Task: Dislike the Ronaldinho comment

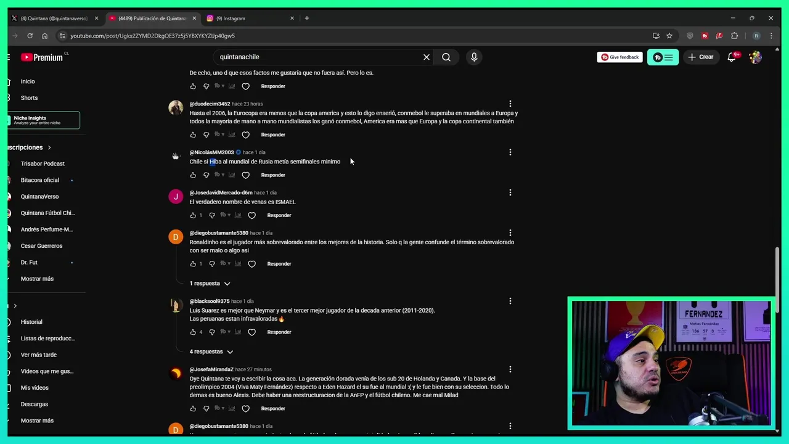Action: point(212,264)
